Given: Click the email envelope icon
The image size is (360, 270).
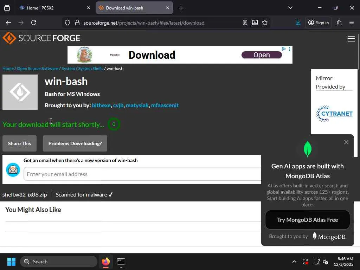Looking at the screenshot, I should [13, 170].
